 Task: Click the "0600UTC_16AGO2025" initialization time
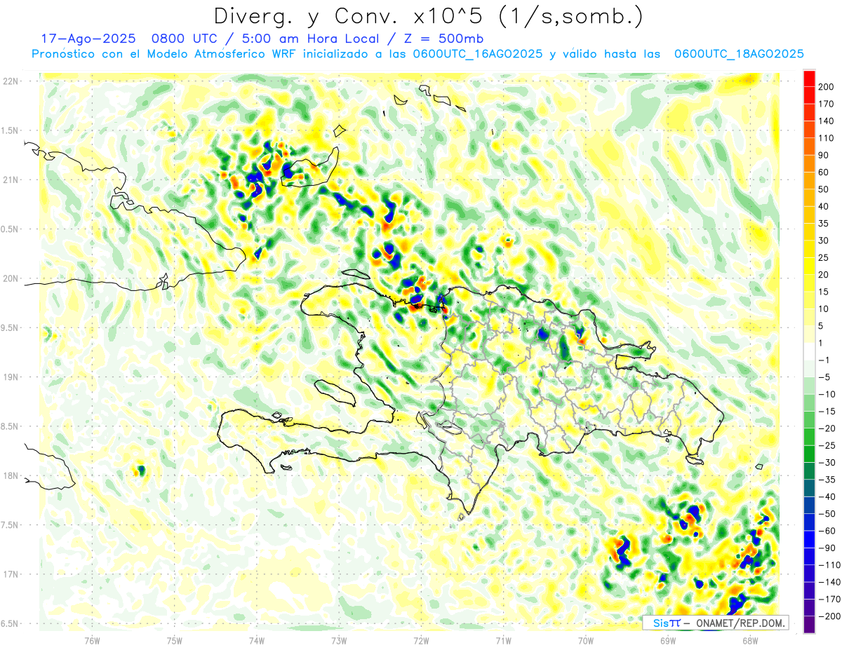pos(477,54)
